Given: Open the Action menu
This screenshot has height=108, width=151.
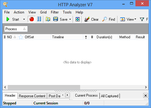Looking at the screenshot, I should click(x=19, y=12).
